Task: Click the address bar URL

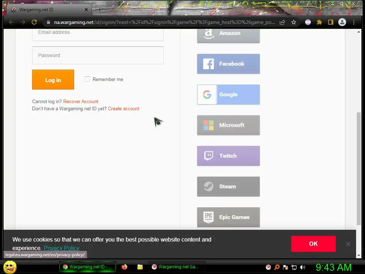Action: point(164,22)
